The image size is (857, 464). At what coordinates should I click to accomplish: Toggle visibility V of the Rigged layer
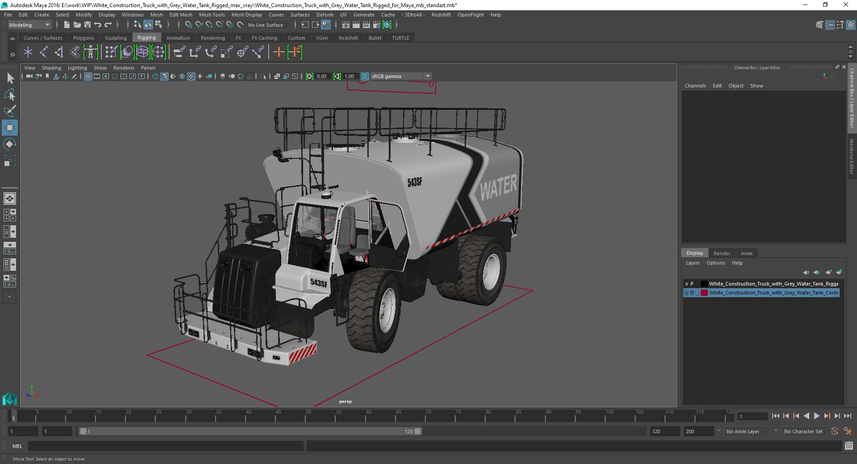686,284
